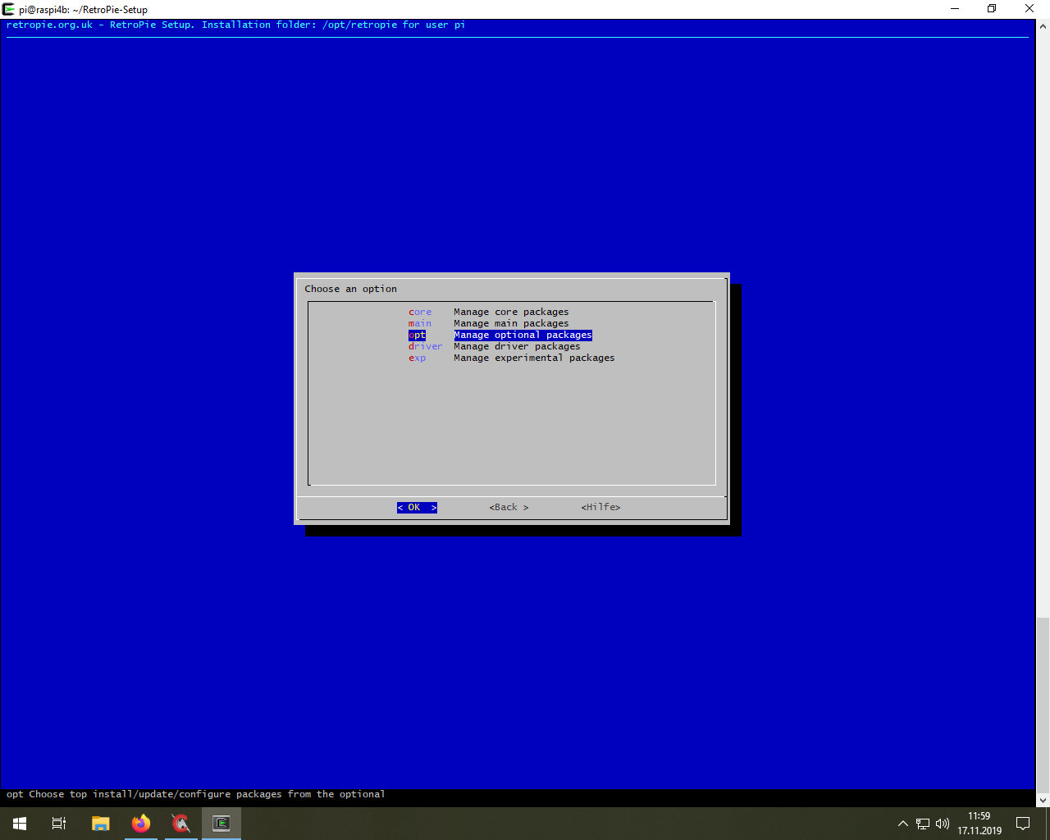The height and width of the screenshot is (840, 1050).
Task: Open the clock showing 11:59
Action: [x=979, y=824]
